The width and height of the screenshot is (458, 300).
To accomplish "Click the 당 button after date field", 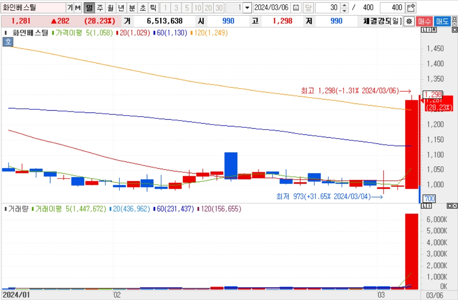I will (x=308, y=8).
